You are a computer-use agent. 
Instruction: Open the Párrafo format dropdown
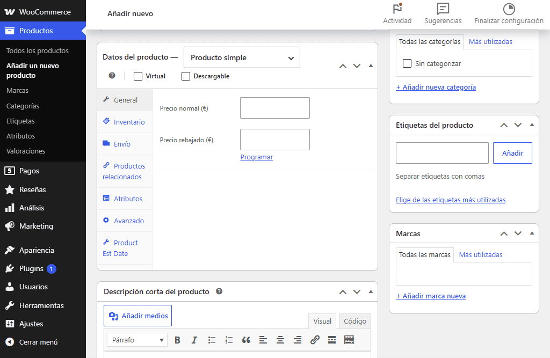point(137,340)
